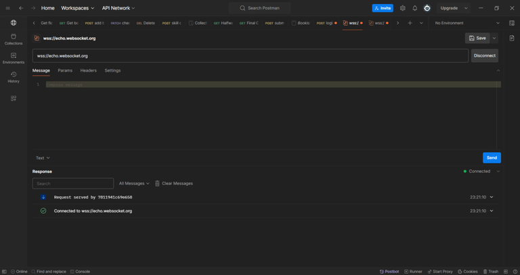Collapse the message pane with up chevron
Image resolution: width=520 pixels, height=275 pixels.
(x=498, y=70)
